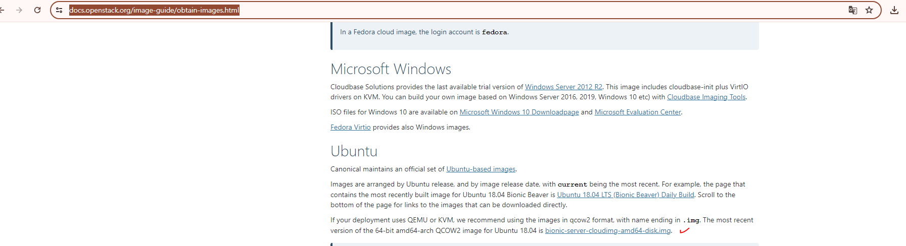The width and height of the screenshot is (906, 246).
Task: Follow the Cloudbase Imaging Tools link
Action: pos(706,97)
